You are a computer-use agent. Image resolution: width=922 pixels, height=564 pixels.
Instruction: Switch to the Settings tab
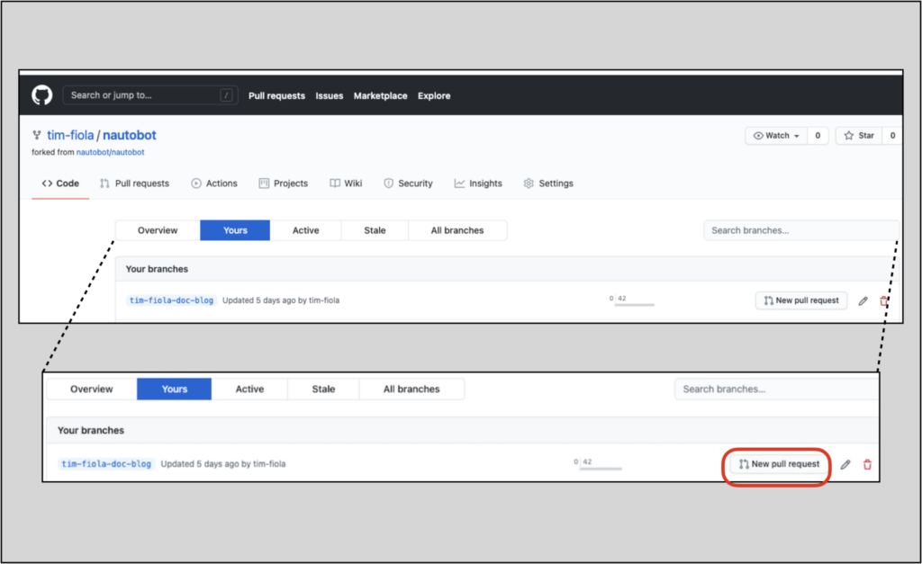coord(548,184)
